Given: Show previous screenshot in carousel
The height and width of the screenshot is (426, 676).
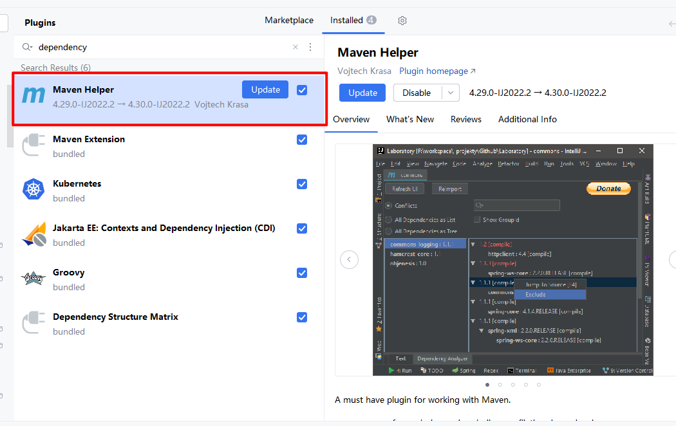Looking at the screenshot, I should (x=349, y=259).
